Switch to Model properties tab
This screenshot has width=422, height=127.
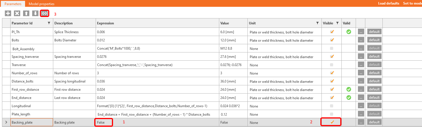[x=42, y=4]
